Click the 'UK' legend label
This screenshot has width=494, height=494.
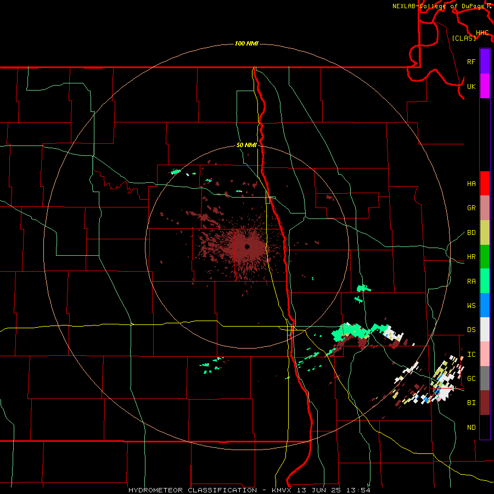pos(471,86)
